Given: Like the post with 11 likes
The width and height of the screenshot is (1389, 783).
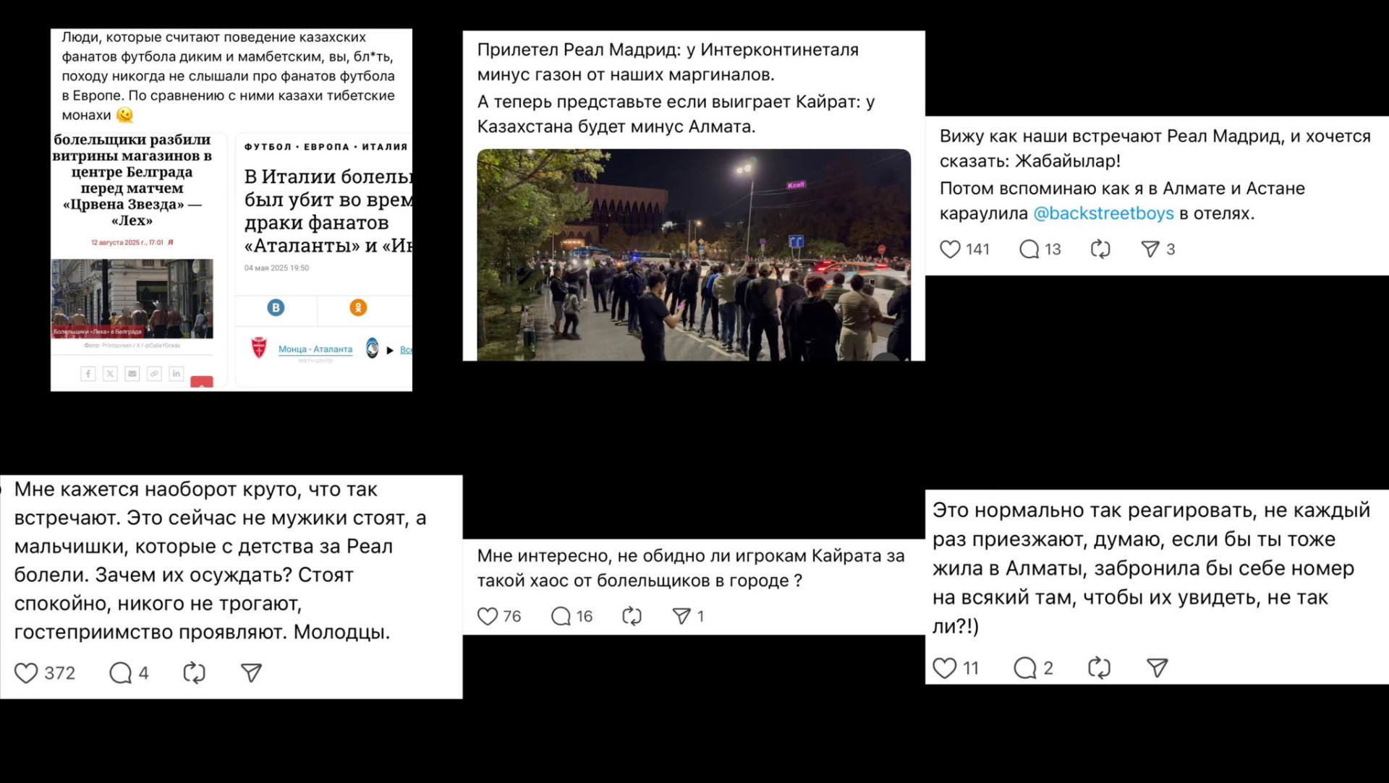Looking at the screenshot, I should (944, 668).
